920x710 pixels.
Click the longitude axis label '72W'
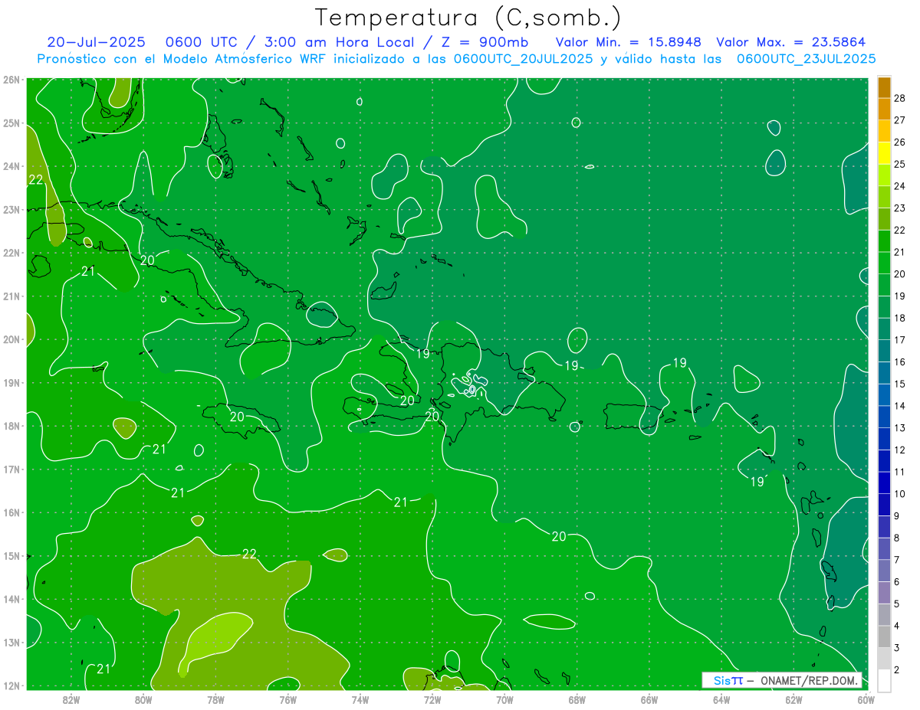[432, 699]
